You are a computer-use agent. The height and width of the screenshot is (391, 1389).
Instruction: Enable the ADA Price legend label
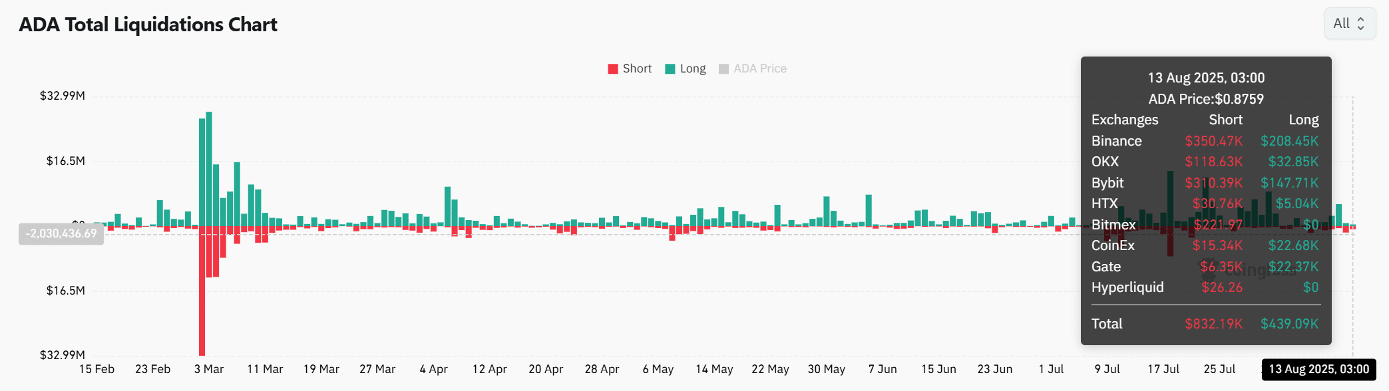[x=759, y=68]
